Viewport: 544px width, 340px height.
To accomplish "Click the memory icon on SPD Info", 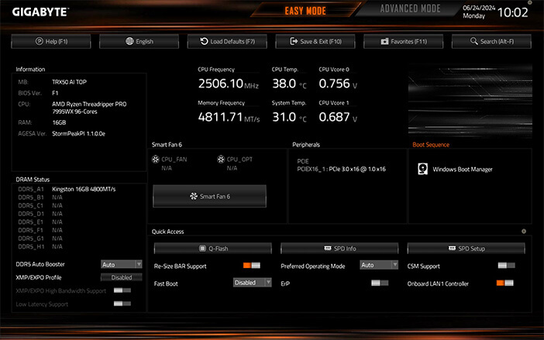I will (328, 248).
